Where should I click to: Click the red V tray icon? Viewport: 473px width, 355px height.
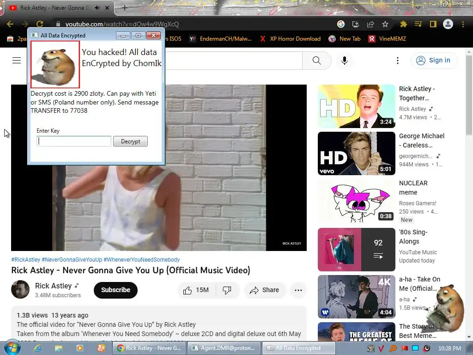[x=381, y=349]
